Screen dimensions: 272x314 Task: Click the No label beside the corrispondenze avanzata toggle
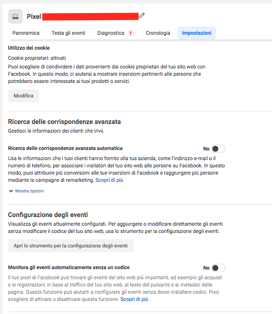(x=206, y=149)
